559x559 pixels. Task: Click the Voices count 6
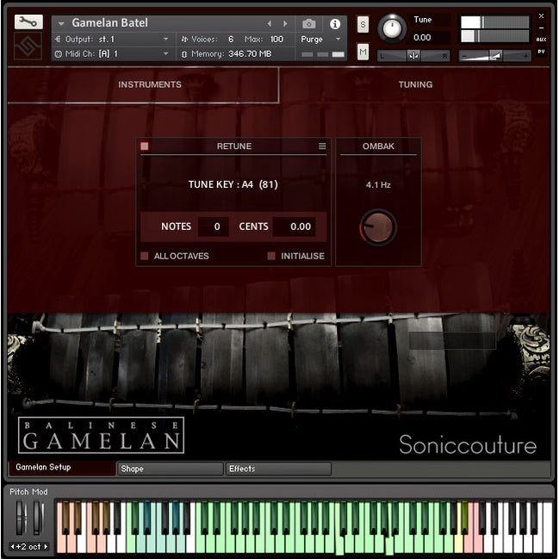[231, 40]
